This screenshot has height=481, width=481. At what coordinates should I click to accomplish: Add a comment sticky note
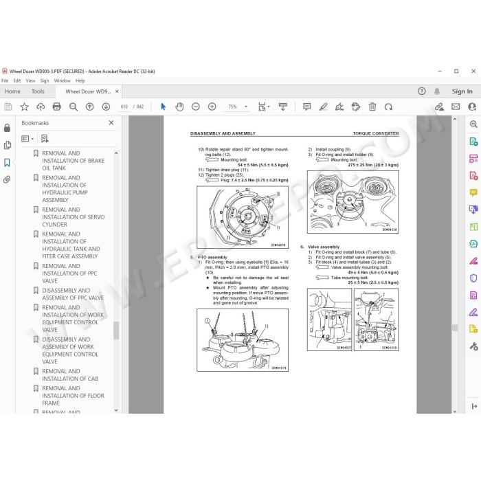[306, 107]
